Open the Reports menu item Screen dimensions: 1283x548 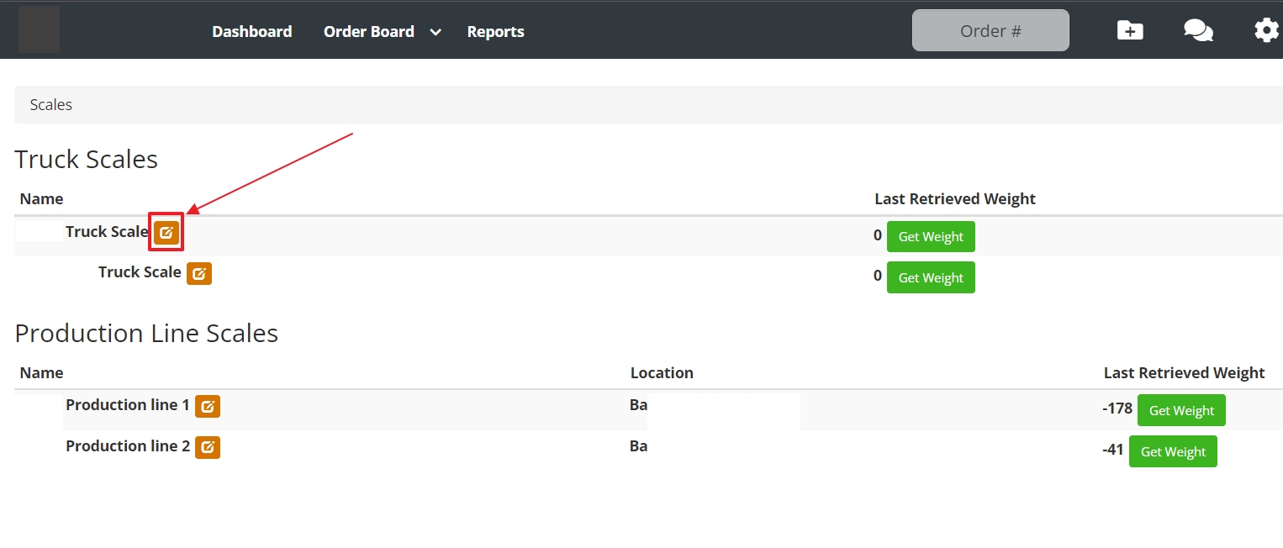pyautogui.click(x=495, y=32)
